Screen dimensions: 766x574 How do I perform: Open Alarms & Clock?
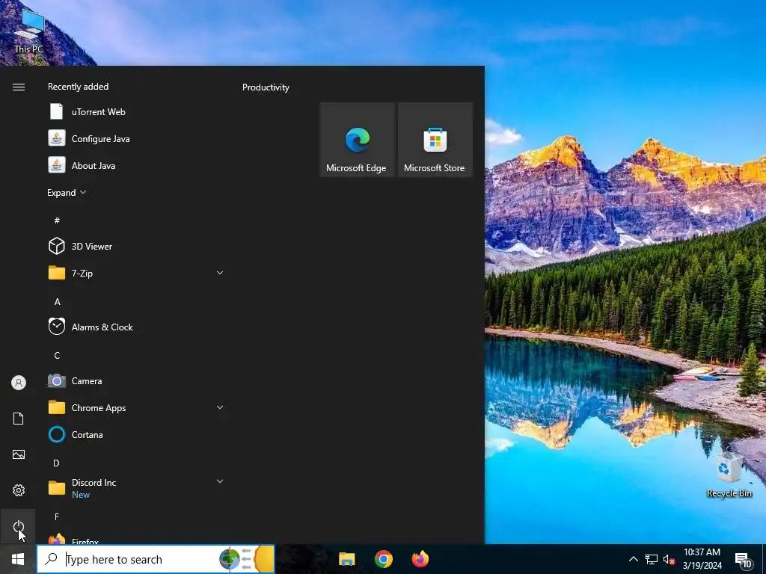pyautogui.click(x=137, y=327)
